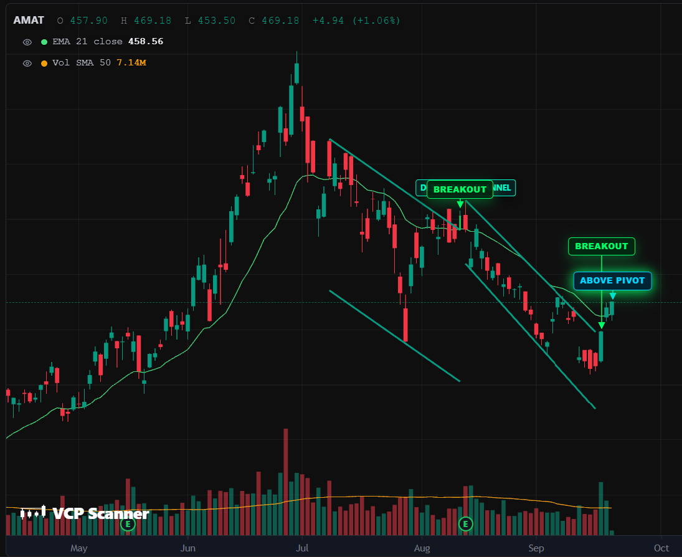Click the cyan arrow under ABOVE PIVOT
The width and height of the screenshot is (682, 557).
coord(612,297)
